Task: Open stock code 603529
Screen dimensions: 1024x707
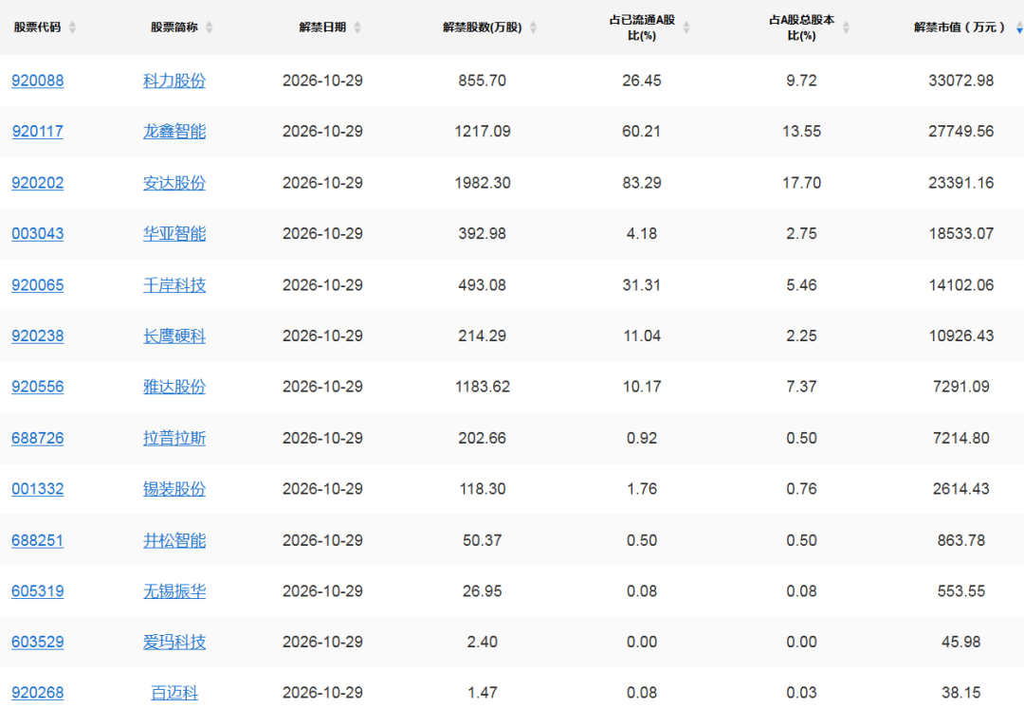Action: 38,642
